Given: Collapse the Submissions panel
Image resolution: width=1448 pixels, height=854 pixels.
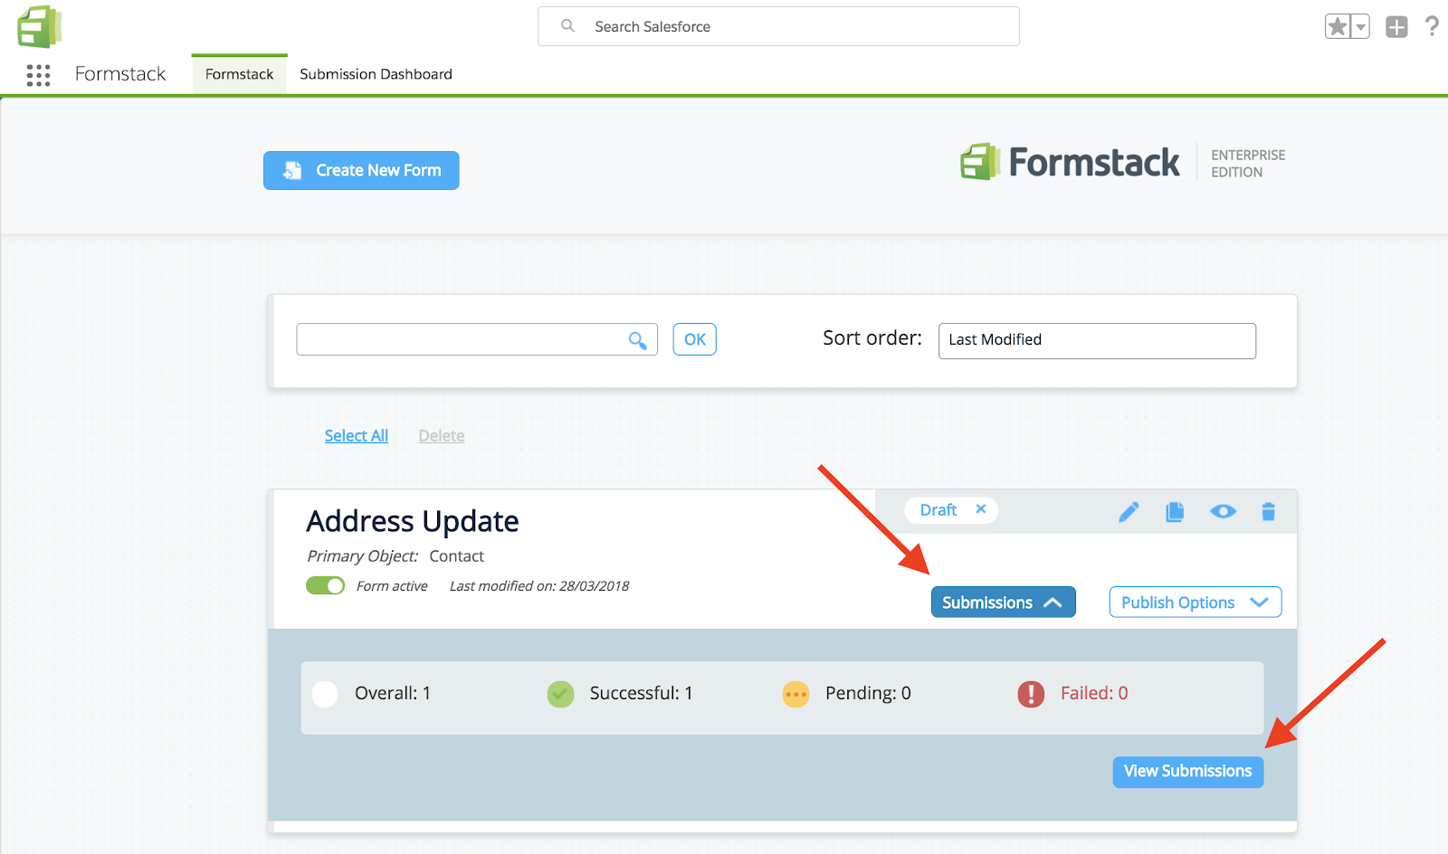Looking at the screenshot, I should point(1003,603).
